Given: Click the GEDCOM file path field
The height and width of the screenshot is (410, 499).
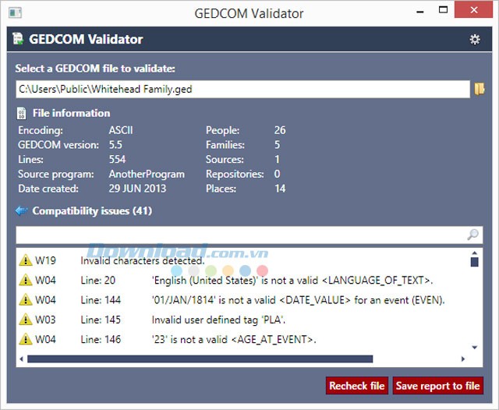Looking at the screenshot, I should click(242, 90).
